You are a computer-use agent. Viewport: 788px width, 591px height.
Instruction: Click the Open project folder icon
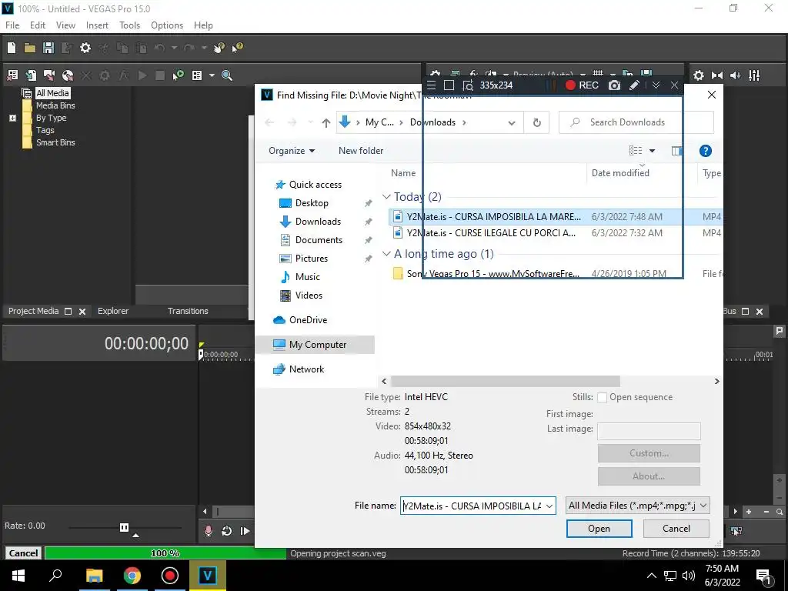tap(30, 48)
